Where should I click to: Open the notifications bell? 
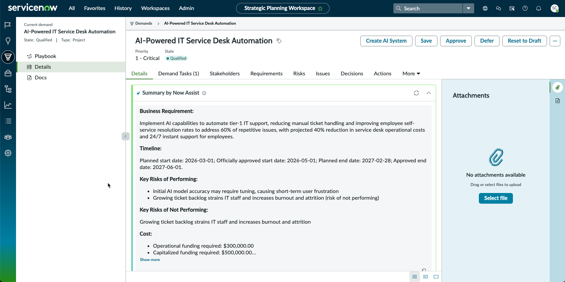[538, 8]
